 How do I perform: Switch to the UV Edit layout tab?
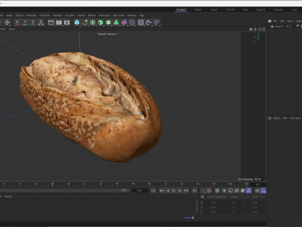[230, 9]
